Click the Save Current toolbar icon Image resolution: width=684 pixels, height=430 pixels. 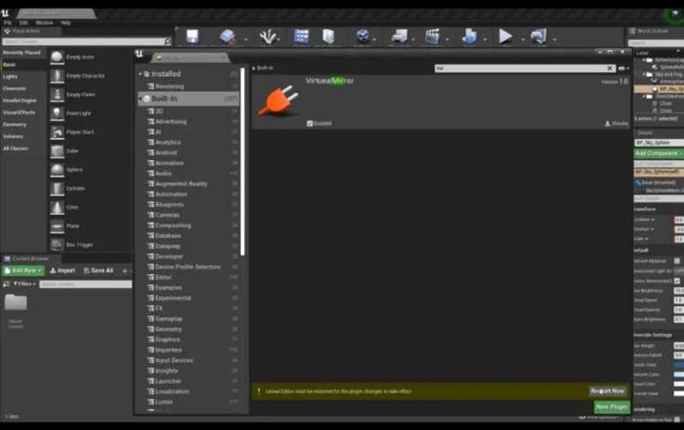click(192, 37)
